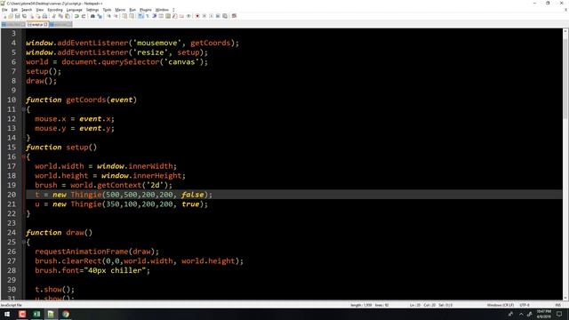Redo with the green Redo arrow
Screen dimensions: 569x320
[x=84, y=16]
